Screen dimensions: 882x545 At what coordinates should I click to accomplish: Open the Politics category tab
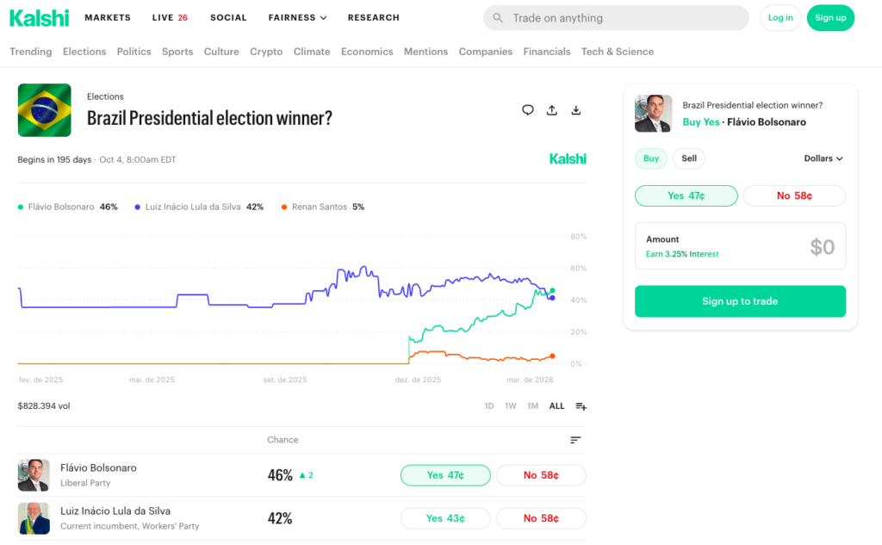coord(134,52)
